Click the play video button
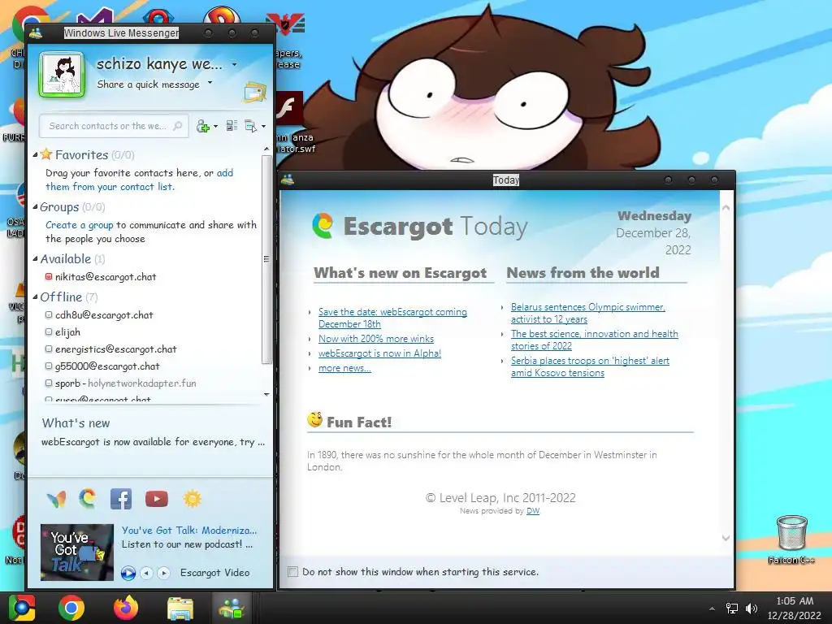This screenshot has height=624, width=832. click(x=128, y=573)
